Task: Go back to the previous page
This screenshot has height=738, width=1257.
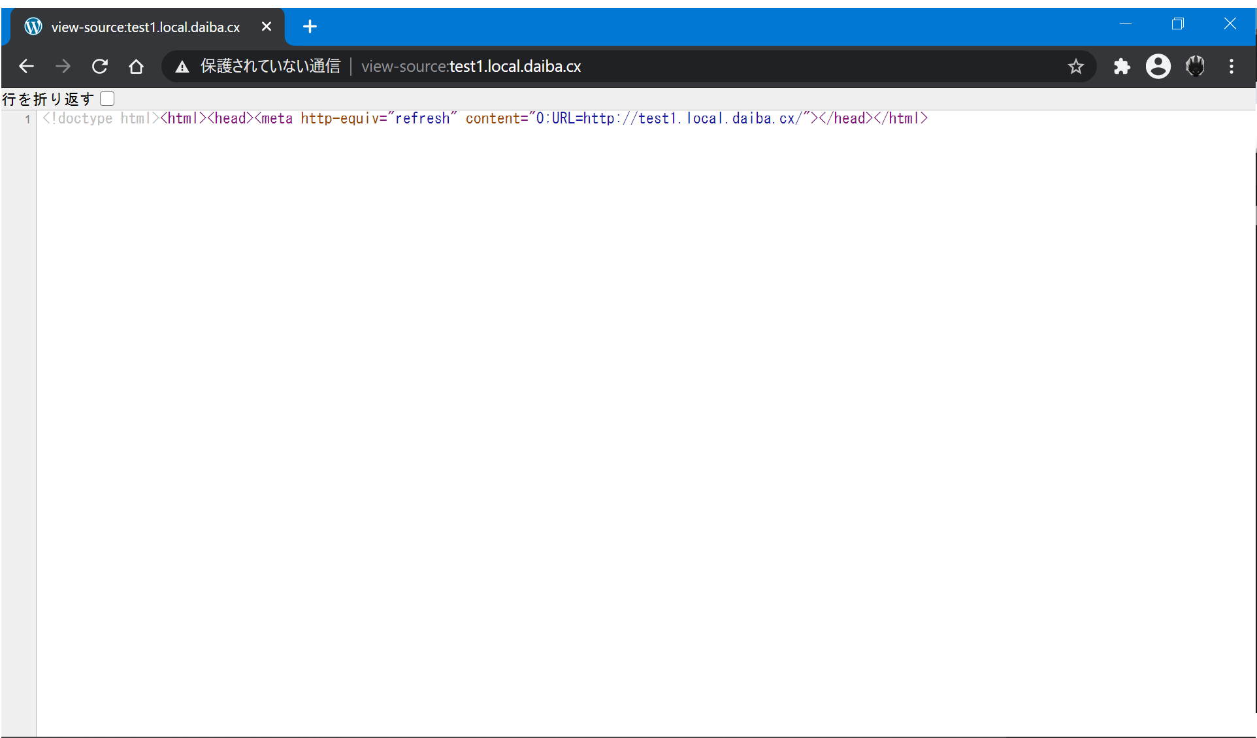Action: 26,67
